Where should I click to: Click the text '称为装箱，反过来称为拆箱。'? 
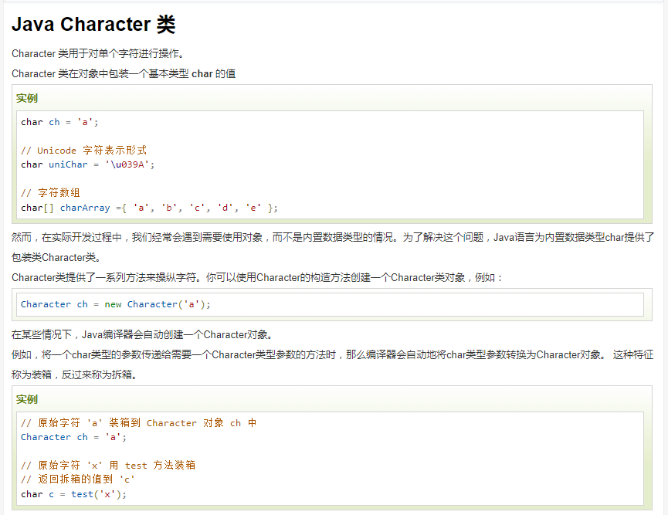point(74,374)
